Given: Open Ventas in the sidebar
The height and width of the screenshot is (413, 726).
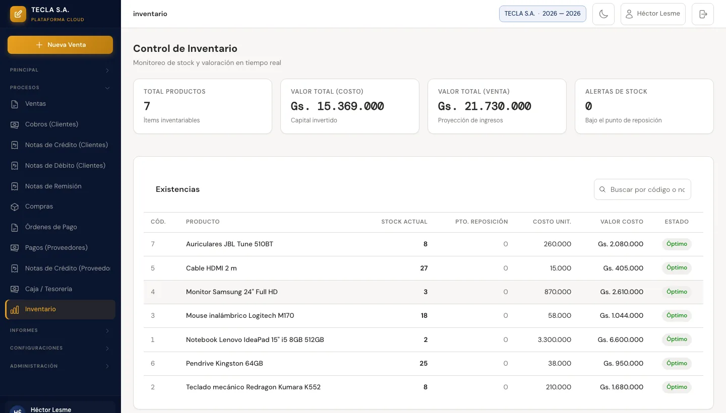Looking at the screenshot, I should (x=60, y=104).
